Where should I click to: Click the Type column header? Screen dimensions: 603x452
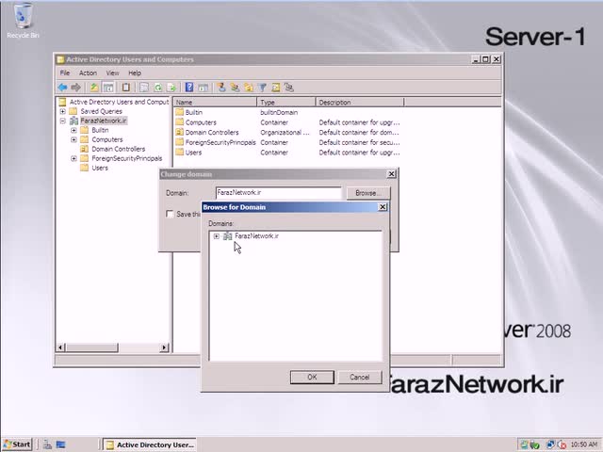pyautogui.click(x=286, y=103)
